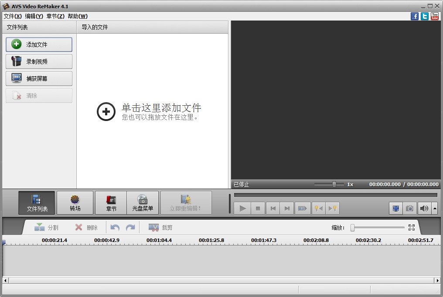This screenshot has width=443, height=297.
Task: Click the 捕获屏幕 button
Action: pyautogui.click(x=39, y=79)
